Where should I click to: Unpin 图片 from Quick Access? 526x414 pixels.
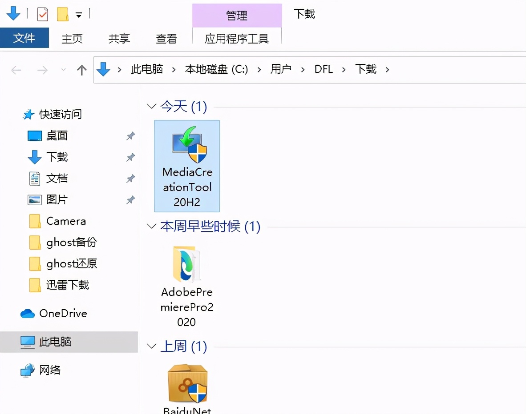[x=130, y=199]
